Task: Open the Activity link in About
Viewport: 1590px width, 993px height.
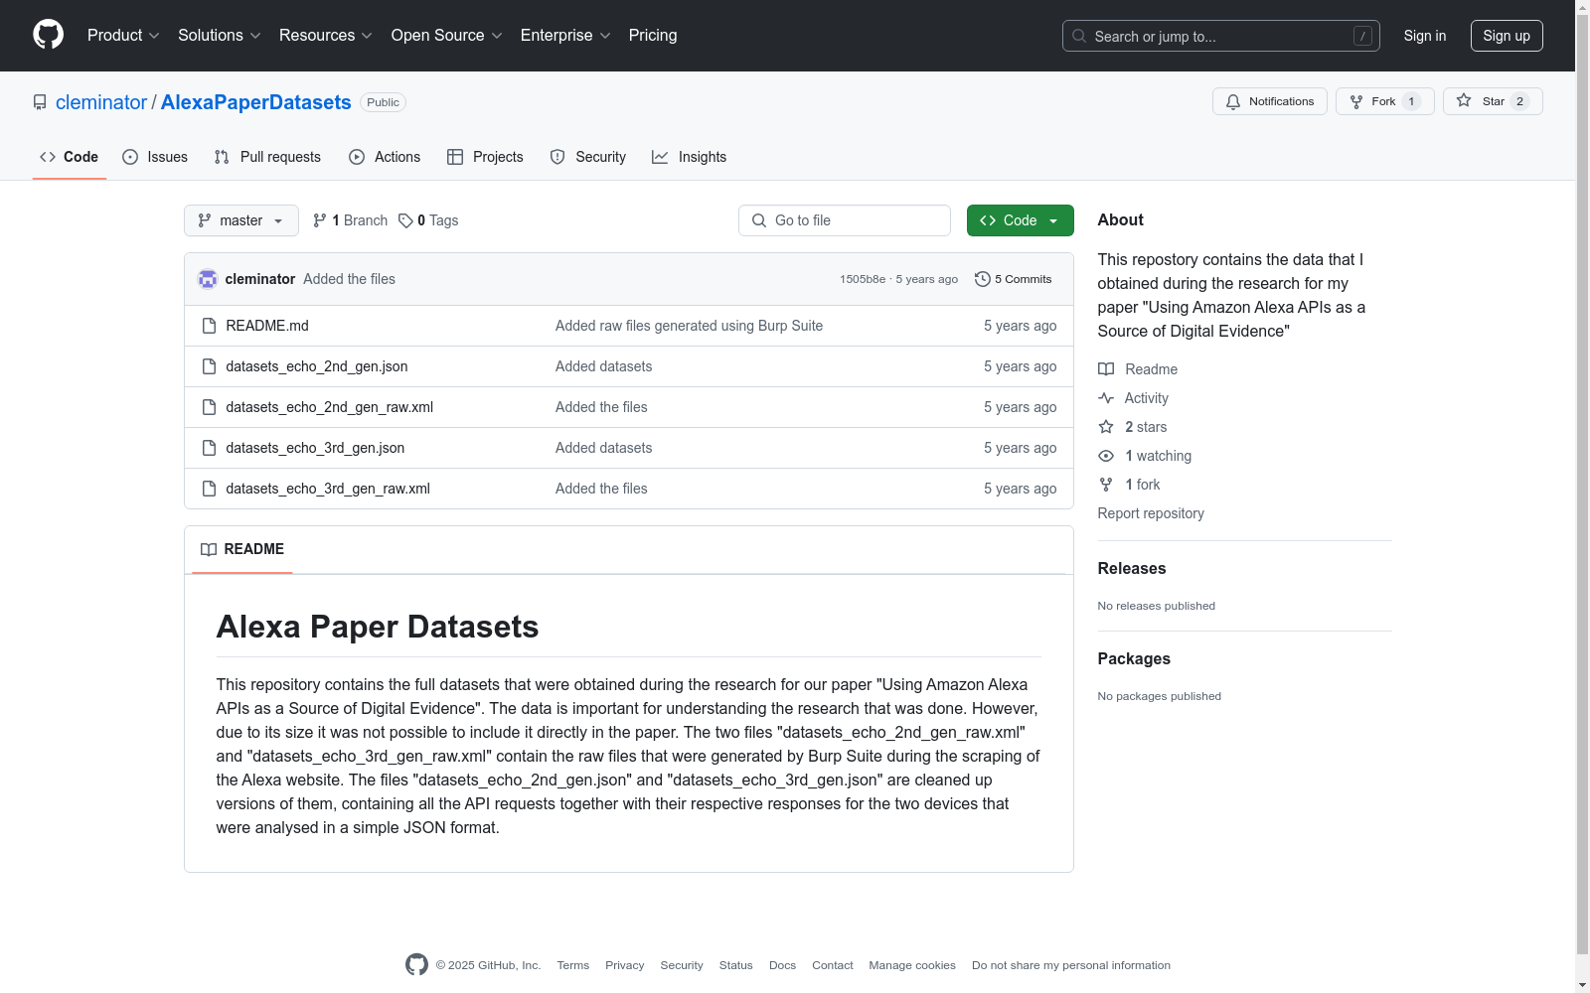Action: 1133,398
